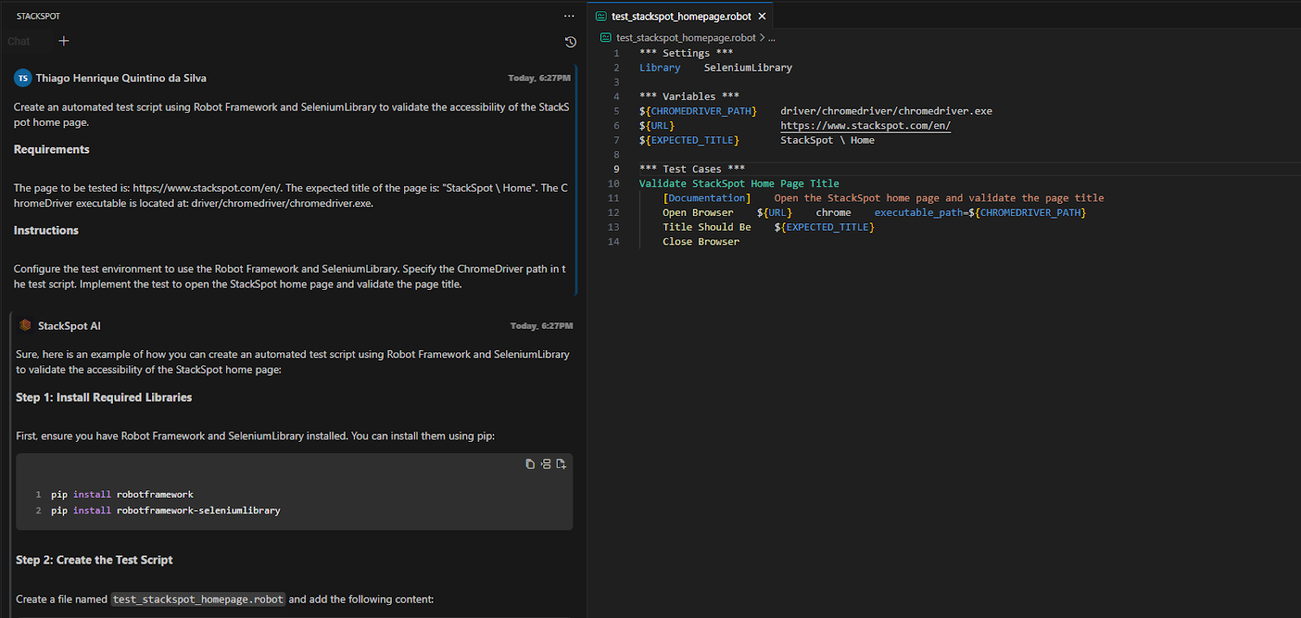
Task: Click the Requirements heading in chat
Action: [x=51, y=149]
